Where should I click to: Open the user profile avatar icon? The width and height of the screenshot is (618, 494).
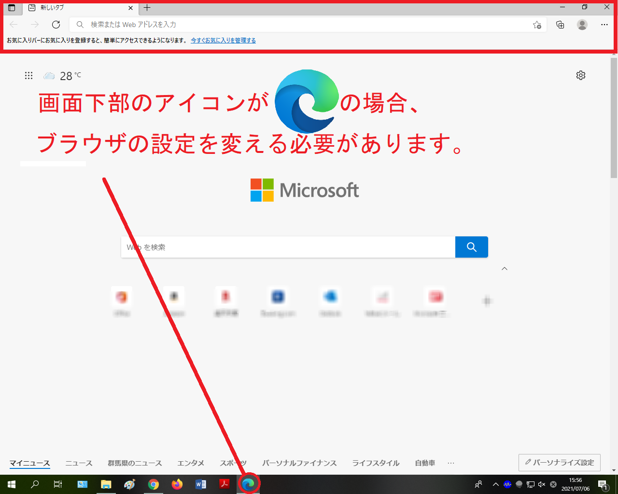tap(582, 25)
